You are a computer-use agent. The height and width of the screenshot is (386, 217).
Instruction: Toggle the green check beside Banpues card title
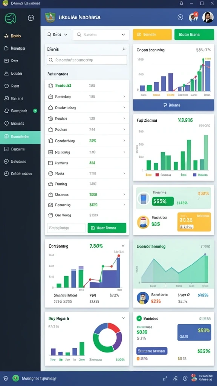click(139, 318)
